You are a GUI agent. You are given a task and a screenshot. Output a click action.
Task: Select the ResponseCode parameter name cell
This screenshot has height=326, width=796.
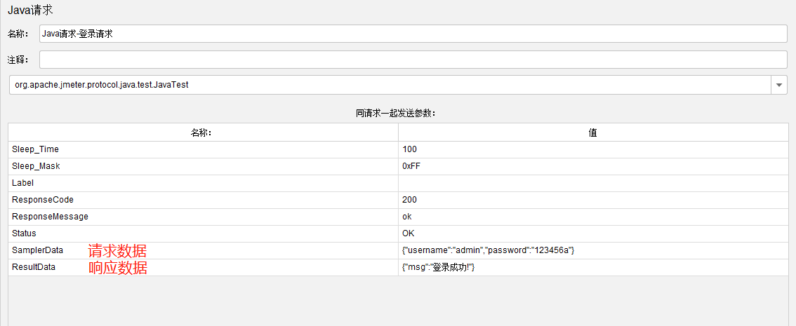point(203,200)
